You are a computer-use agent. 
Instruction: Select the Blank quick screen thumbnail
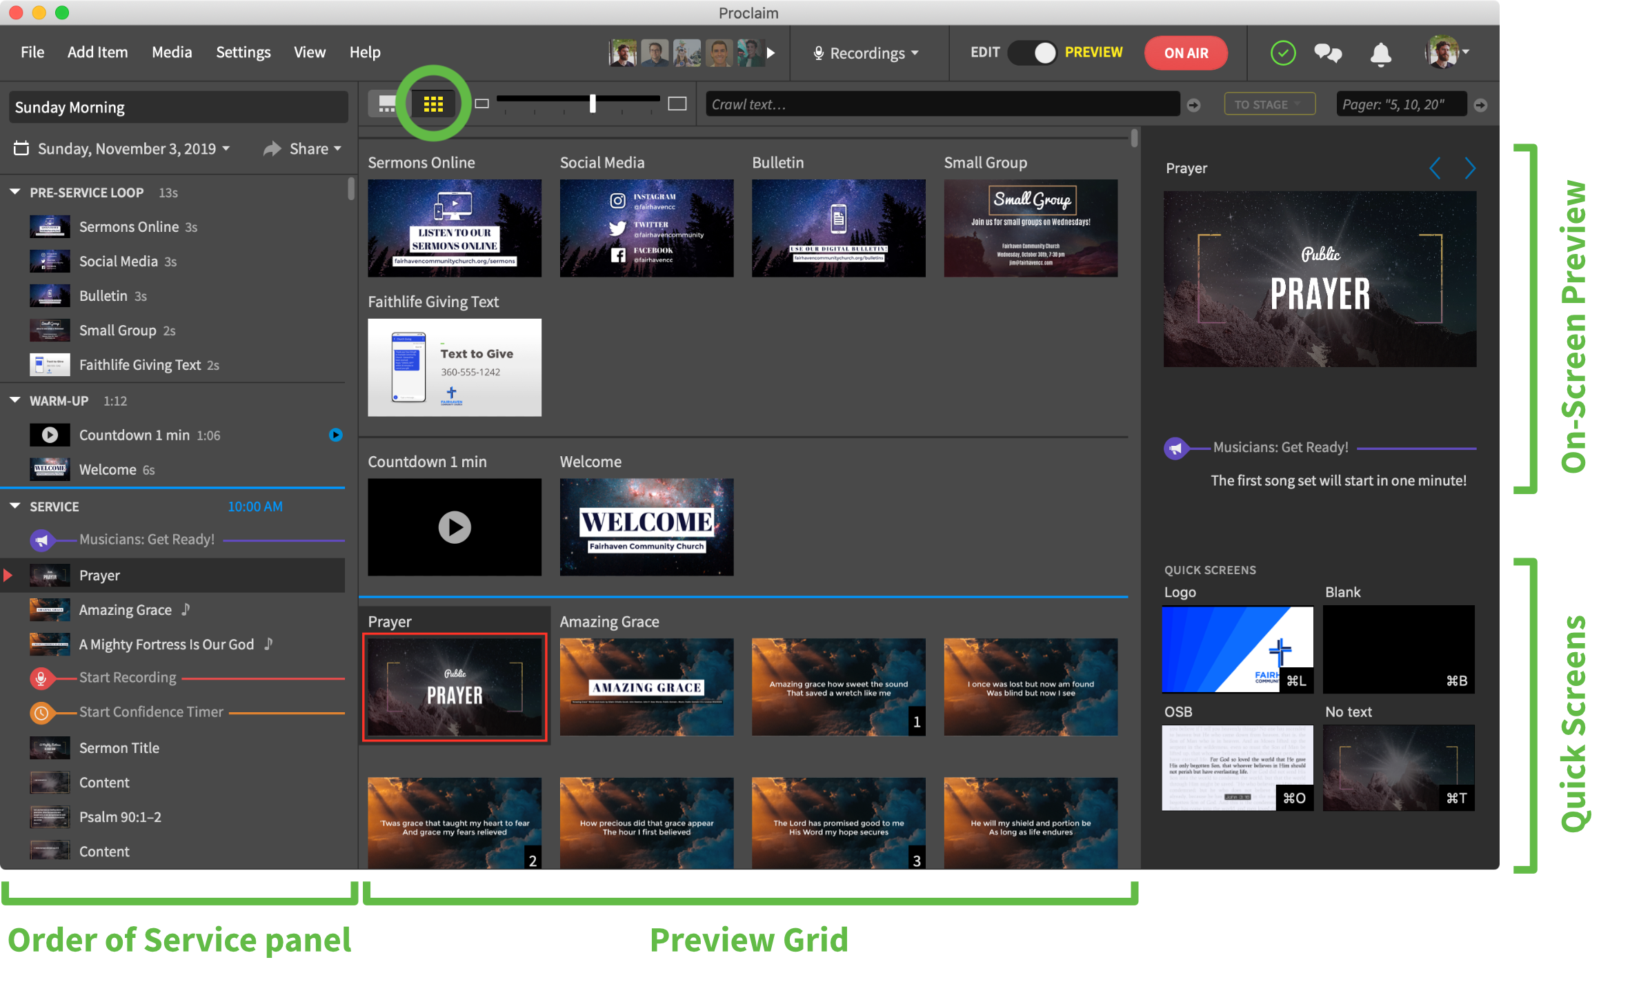tap(1398, 649)
